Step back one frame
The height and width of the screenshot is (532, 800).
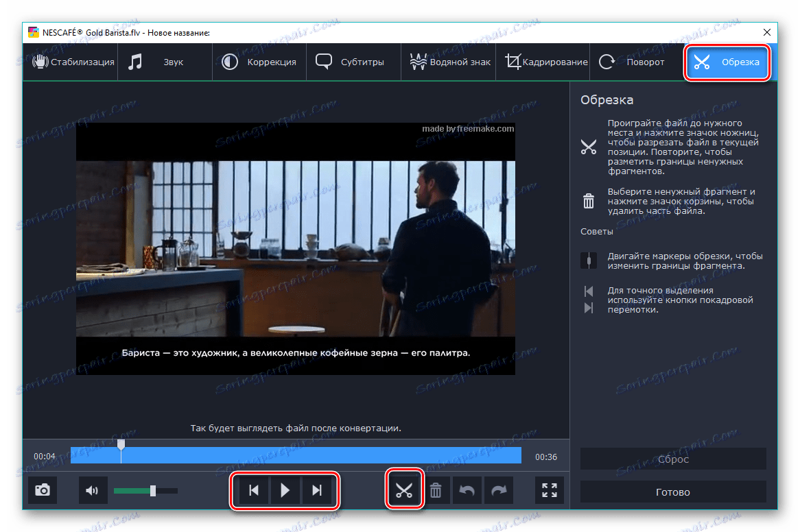(x=254, y=490)
